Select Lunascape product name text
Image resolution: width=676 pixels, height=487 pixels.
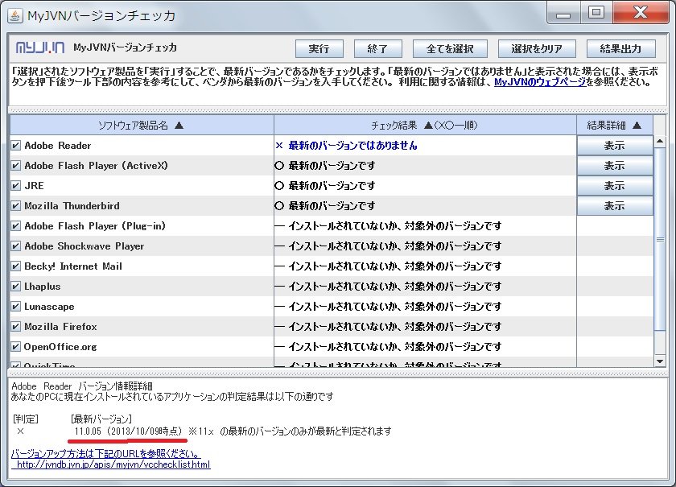49,307
